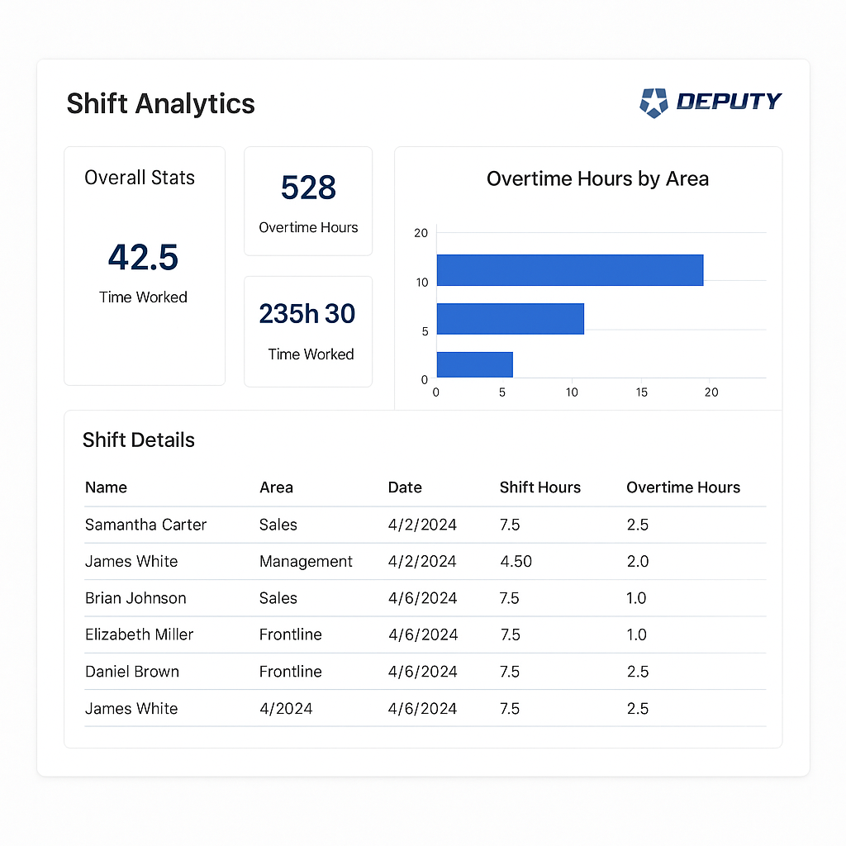Switch to the Shift Details section
Screen dimensions: 846x846
[x=138, y=440]
